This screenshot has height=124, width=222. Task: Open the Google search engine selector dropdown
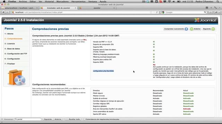(163, 12)
